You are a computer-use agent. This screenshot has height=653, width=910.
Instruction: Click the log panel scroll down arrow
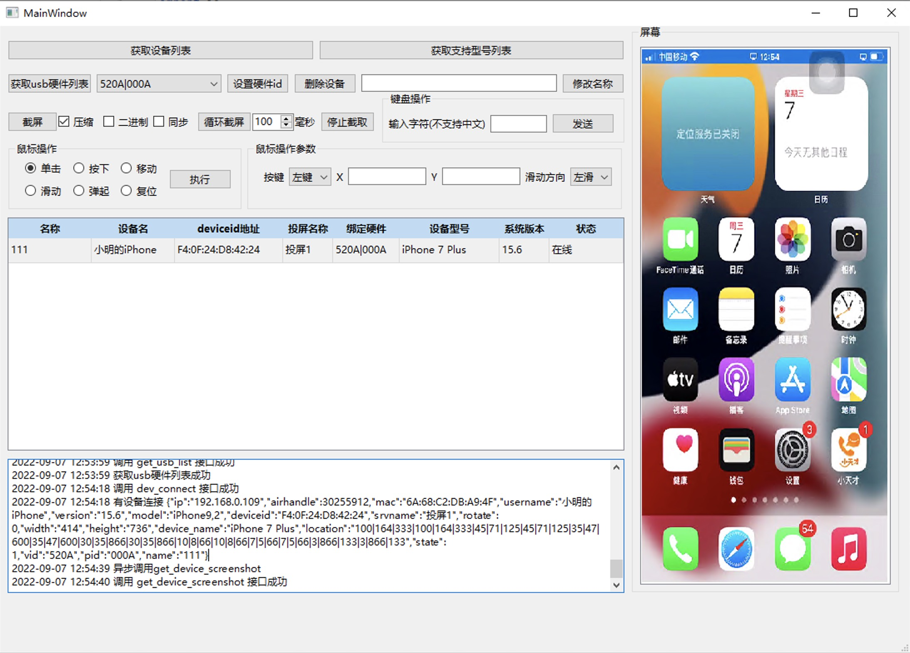click(617, 585)
